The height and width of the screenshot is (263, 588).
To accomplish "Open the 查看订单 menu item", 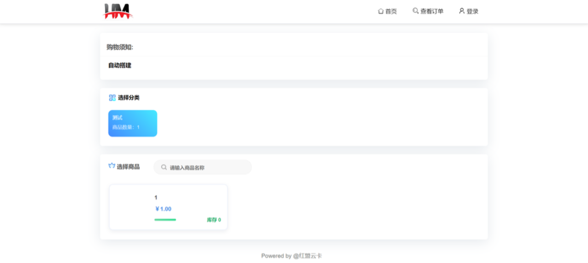I will coord(432,11).
